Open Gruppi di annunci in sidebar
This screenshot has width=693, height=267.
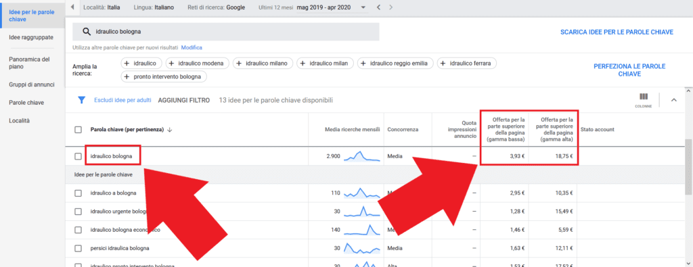point(32,84)
